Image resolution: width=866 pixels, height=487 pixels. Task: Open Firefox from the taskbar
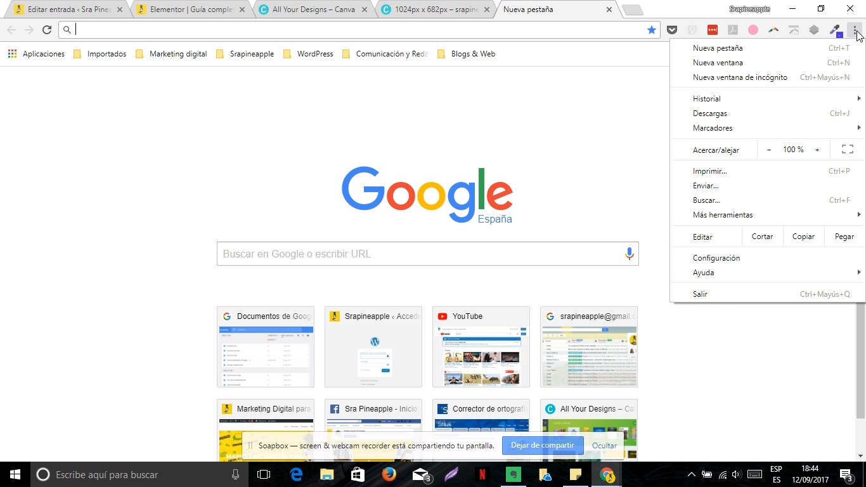pos(389,474)
